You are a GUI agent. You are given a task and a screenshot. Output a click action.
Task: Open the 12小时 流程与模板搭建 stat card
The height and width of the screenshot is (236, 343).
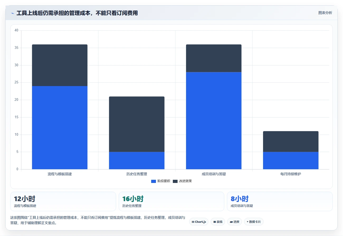pyautogui.click(x=63, y=201)
